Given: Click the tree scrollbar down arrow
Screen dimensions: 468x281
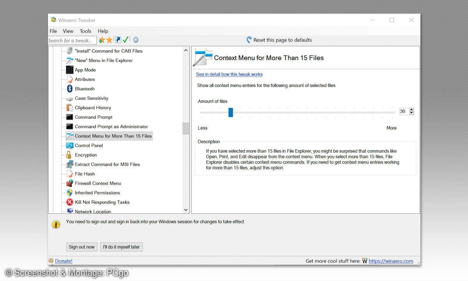Looking at the screenshot, I should (186, 210).
